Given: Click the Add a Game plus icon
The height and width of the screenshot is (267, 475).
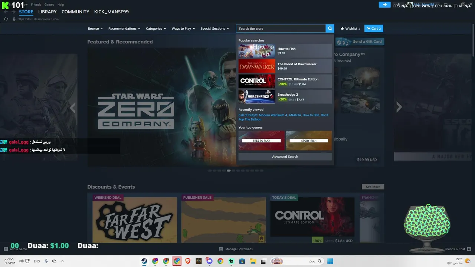Looking at the screenshot, I should click(x=6, y=249).
